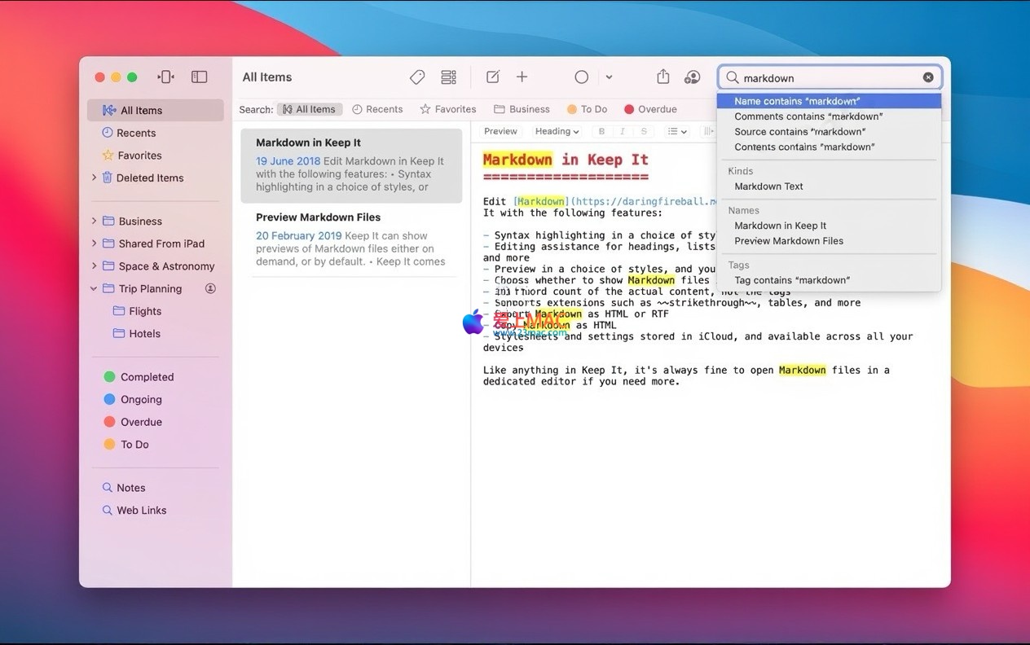This screenshot has height=645, width=1030.
Task: Select 'Contents contains "markdown"' suggestion
Action: [803, 147]
